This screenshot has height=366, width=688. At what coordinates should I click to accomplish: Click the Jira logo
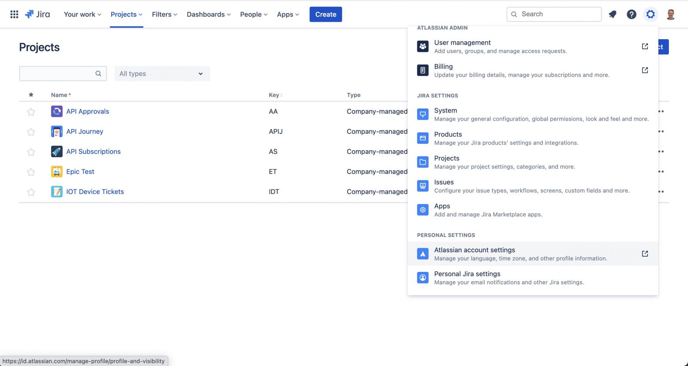click(x=37, y=14)
